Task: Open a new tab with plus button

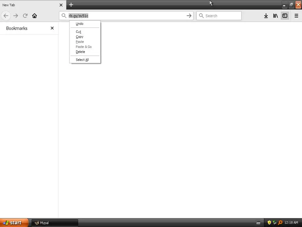Action: 71,5
